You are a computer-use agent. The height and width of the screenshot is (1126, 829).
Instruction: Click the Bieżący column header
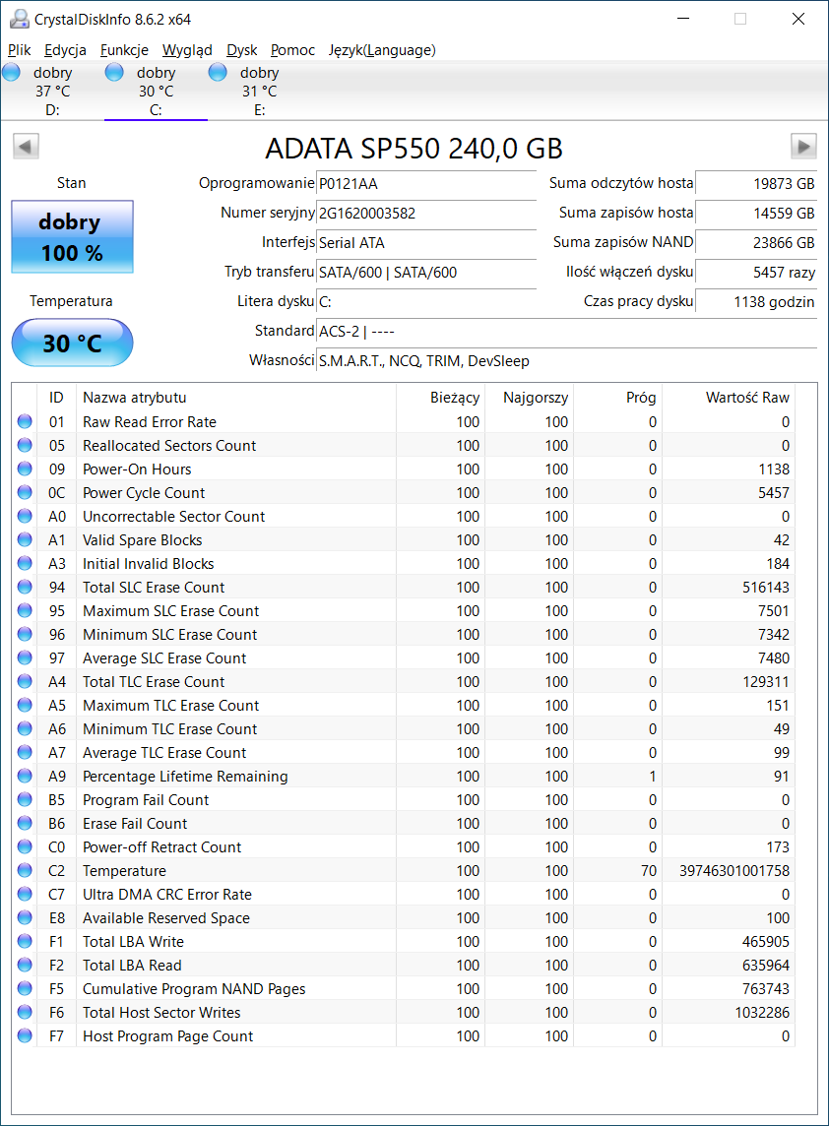click(440, 397)
